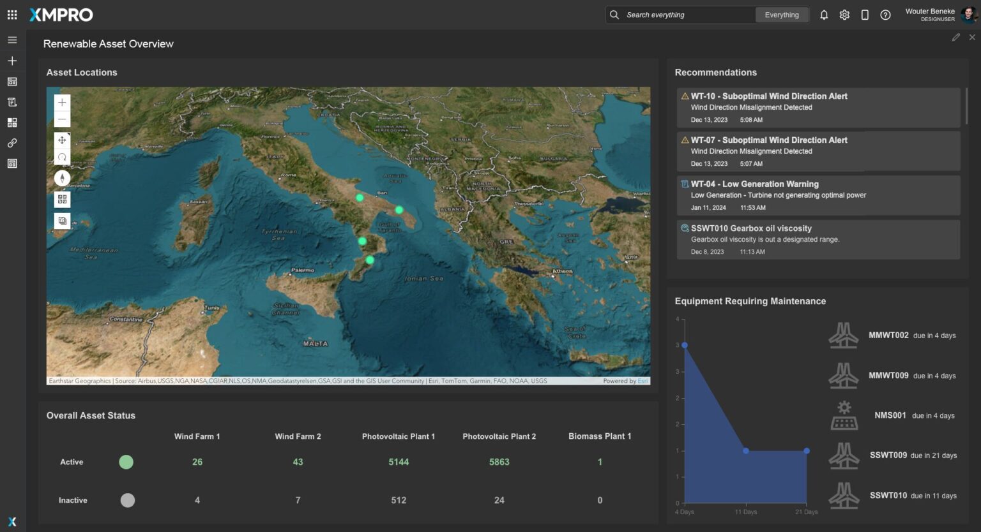
Task: Click the plus icon in left sidebar
Action: 12,61
